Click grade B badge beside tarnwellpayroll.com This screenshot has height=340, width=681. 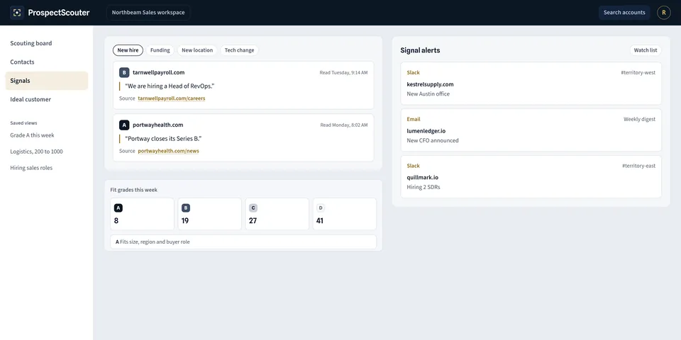point(124,72)
